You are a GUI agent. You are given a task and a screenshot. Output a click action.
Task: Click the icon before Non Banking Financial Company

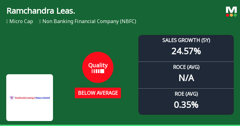point(40,22)
